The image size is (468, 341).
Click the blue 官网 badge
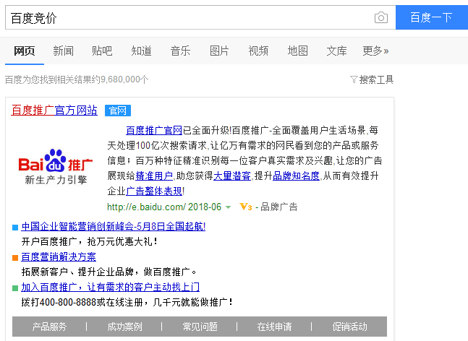(118, 111)
